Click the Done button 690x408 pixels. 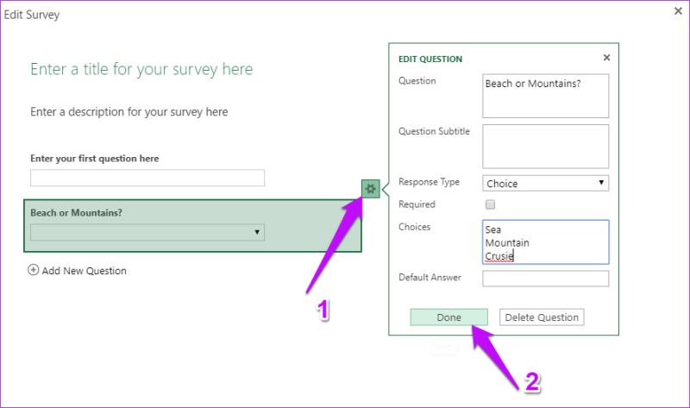(448, 317)
